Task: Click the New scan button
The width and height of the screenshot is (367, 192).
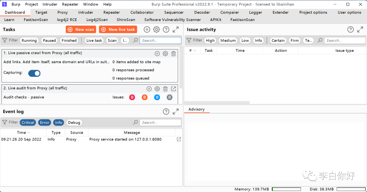Action: point(81,29)
